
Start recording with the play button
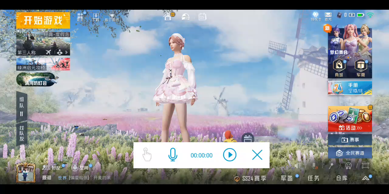(230, 155)
